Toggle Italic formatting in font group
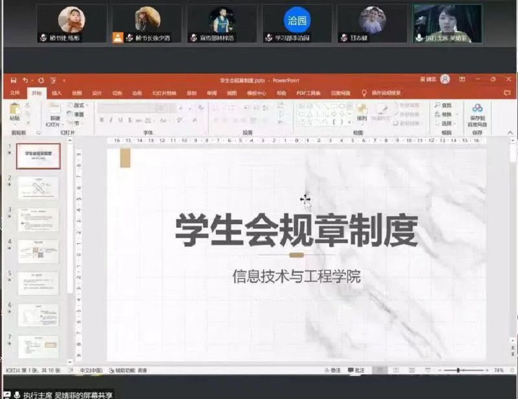 [111, 120]
